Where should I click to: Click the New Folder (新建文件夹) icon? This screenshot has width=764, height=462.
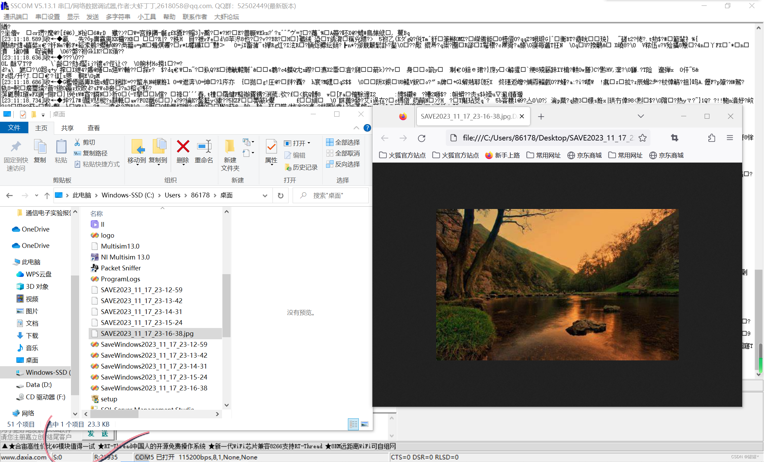coord(230,147)
